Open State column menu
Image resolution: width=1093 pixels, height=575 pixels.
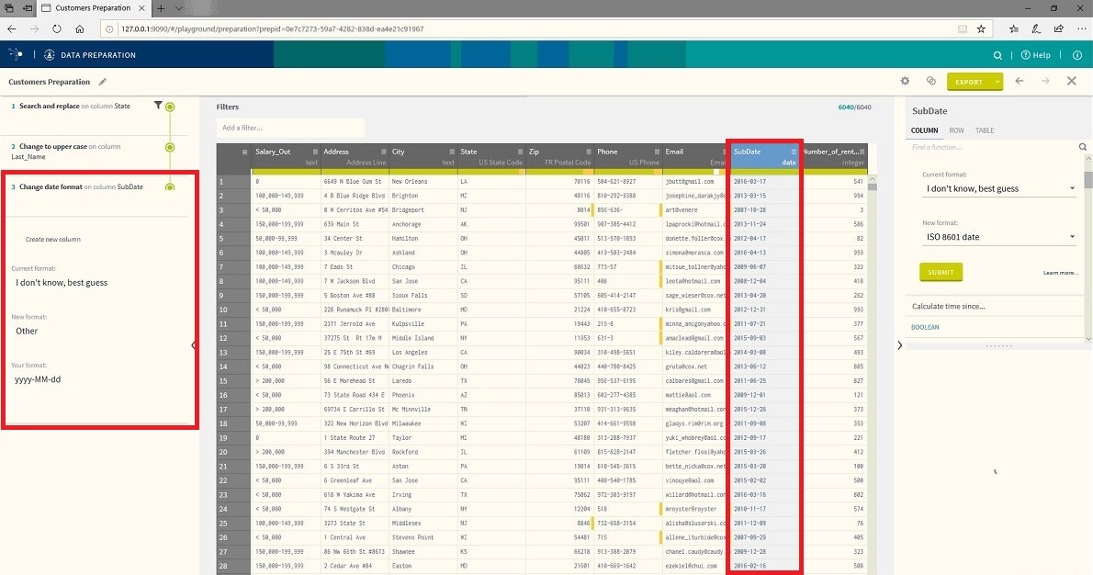(520, 152)
